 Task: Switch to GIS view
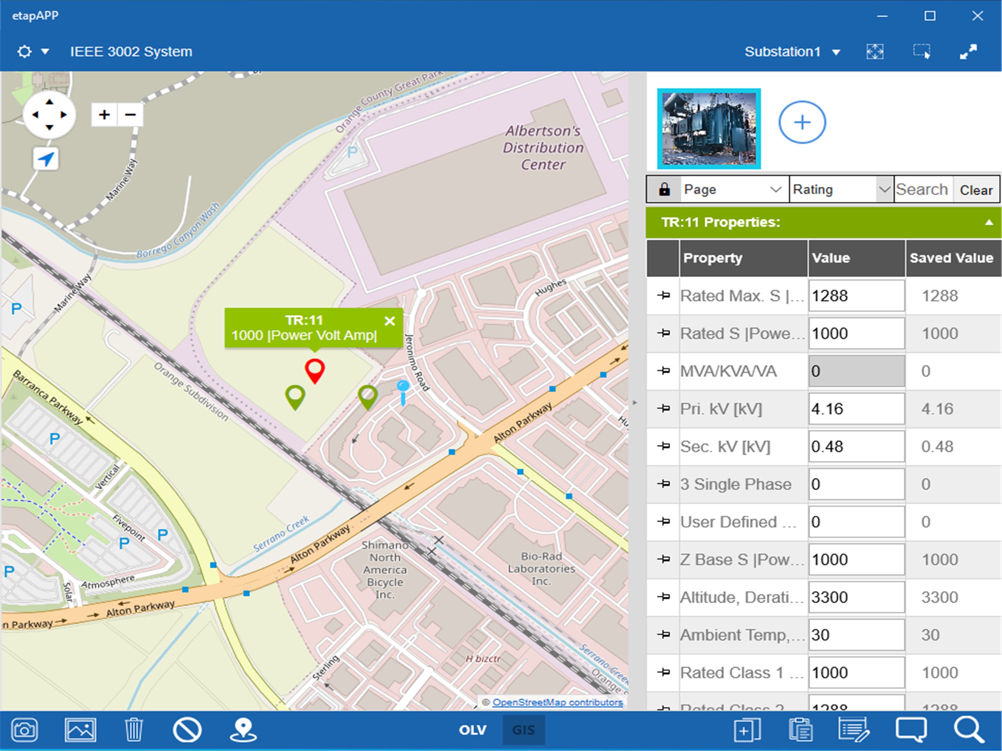pyautogui.click(x=524, y=730)
